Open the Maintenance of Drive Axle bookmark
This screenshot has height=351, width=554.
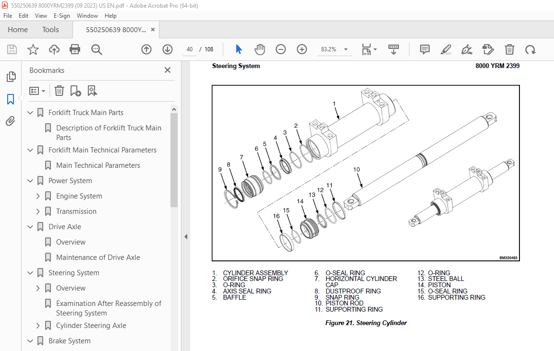point(98,257)
